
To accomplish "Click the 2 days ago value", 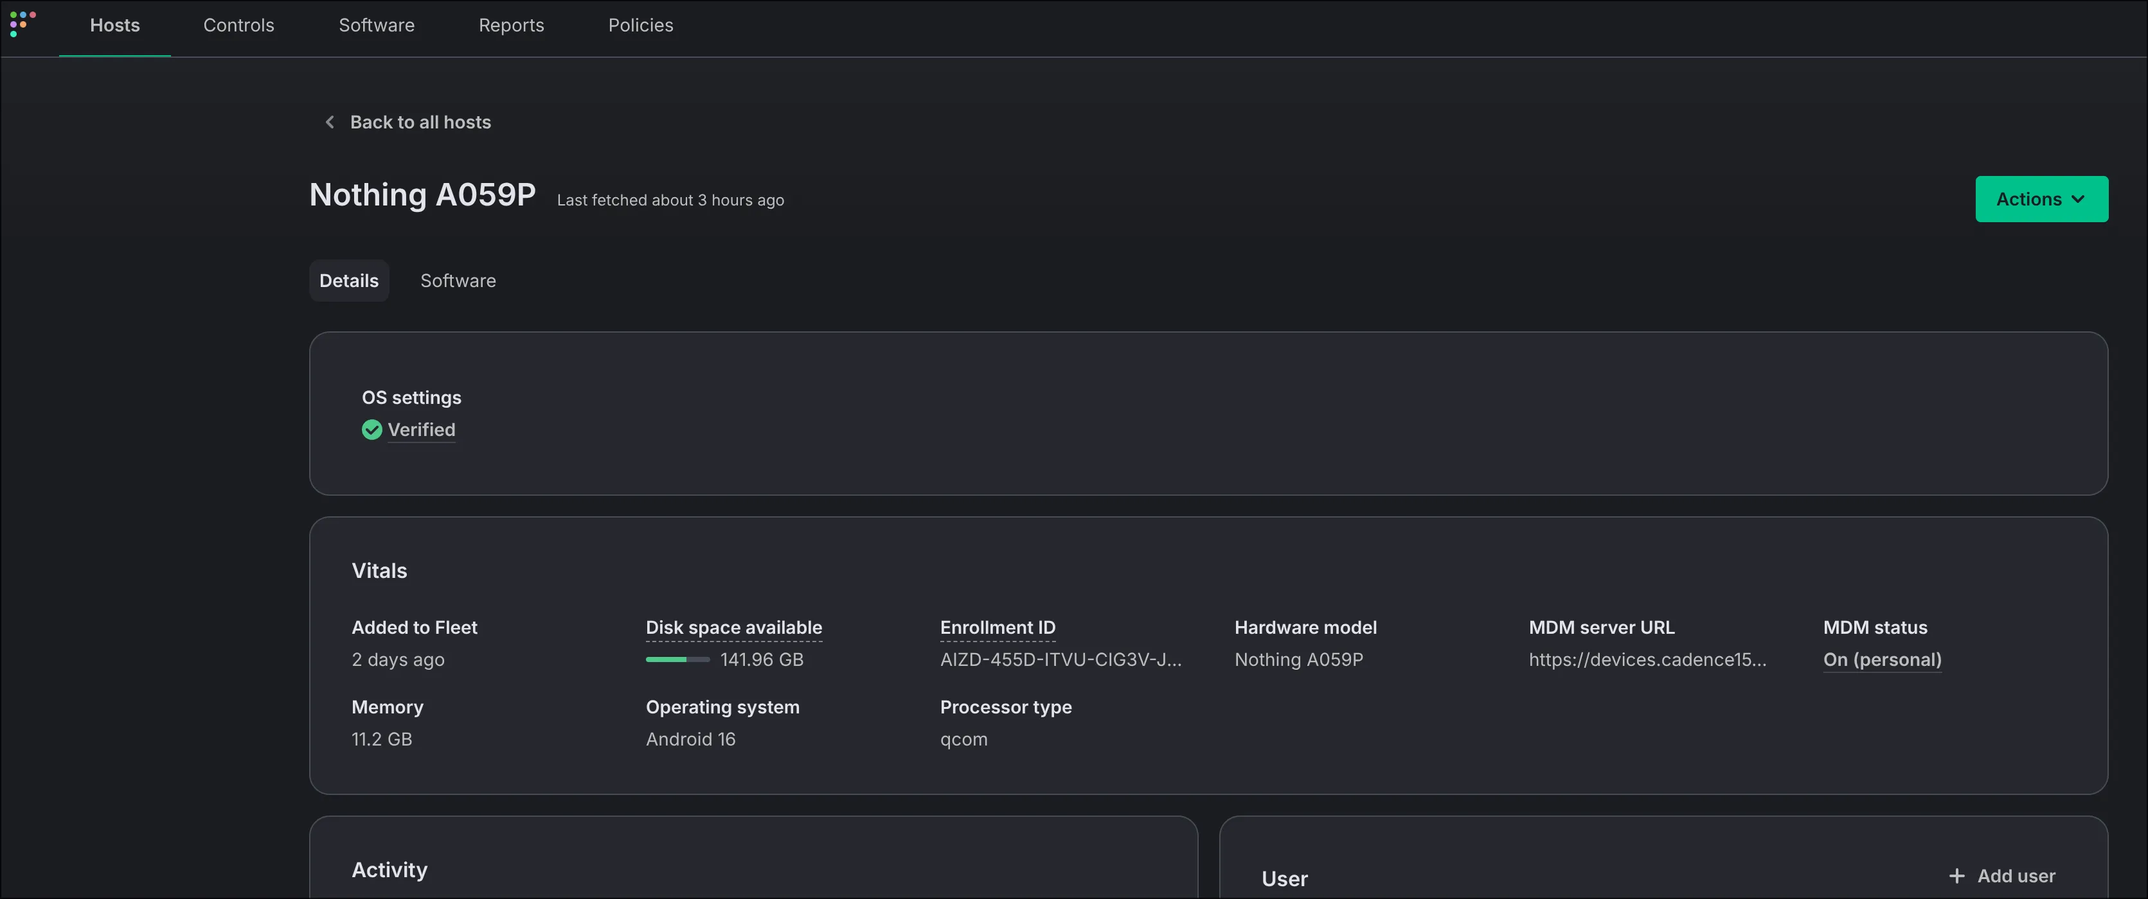I will [x=398, y=660].
